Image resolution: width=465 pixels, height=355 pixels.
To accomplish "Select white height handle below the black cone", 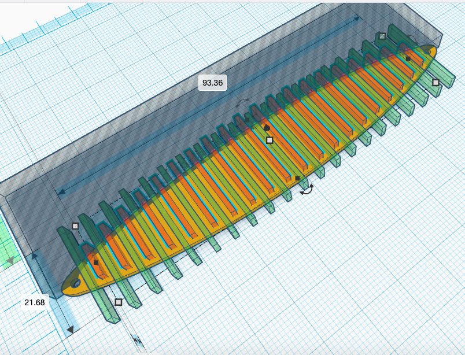I will click(x=270, y=140).
